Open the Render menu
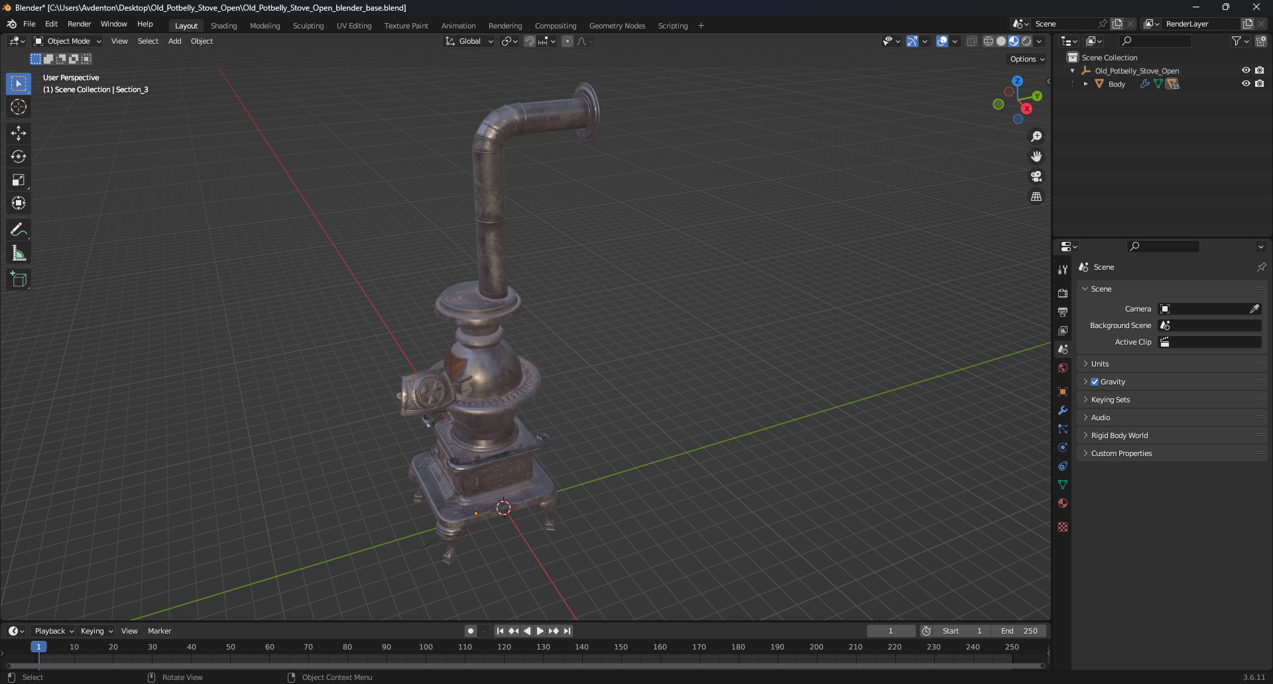The height and width of the screenshot is (684, 1273). (79, 24)
